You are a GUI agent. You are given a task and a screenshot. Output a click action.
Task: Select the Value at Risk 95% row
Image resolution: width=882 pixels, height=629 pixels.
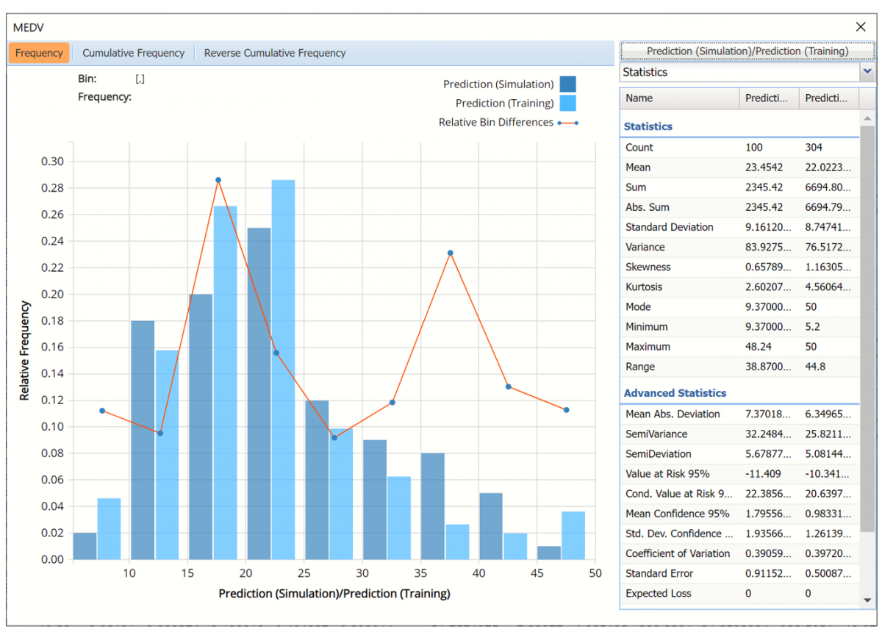[739, 474]
